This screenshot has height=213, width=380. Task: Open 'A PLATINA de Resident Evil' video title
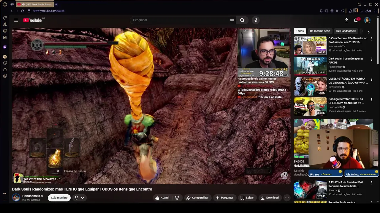pyautogui.click(x=346, y=184)
